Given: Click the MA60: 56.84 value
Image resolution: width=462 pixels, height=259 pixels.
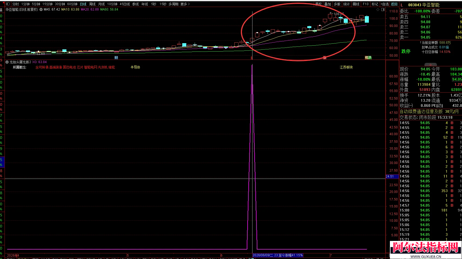Looking at the screenshot, I should [109, 9].
